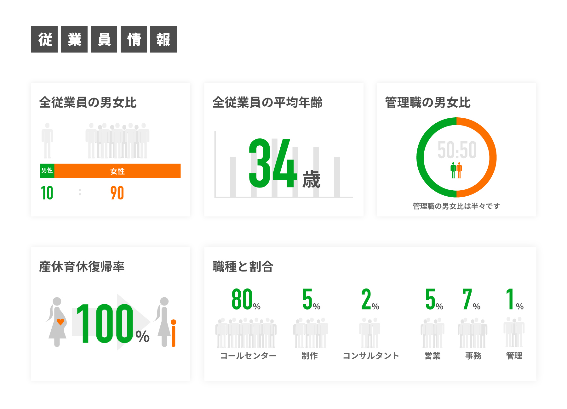Click the orange half of the donut ring
Viewport: 567px width, 409px height.
pyautogui.click(x=493, y=157)
